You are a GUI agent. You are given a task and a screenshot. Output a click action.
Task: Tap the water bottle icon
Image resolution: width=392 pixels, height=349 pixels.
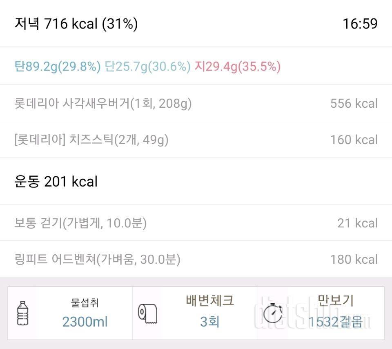[x=22, y=313]
